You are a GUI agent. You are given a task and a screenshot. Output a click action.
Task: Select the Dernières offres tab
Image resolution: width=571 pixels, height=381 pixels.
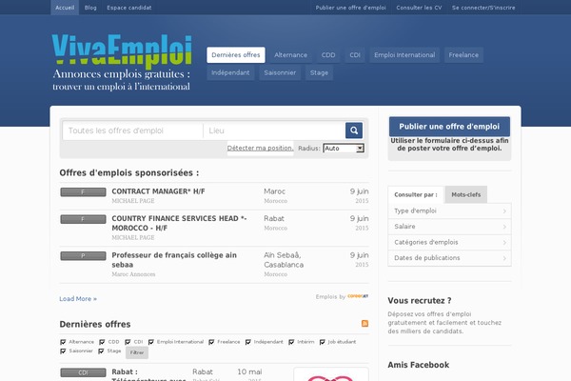(236, 54)
